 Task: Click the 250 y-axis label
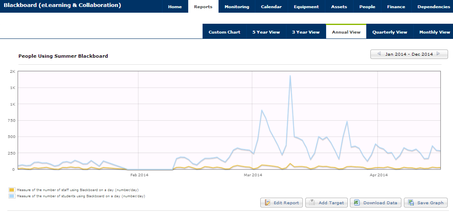(11, 153)
